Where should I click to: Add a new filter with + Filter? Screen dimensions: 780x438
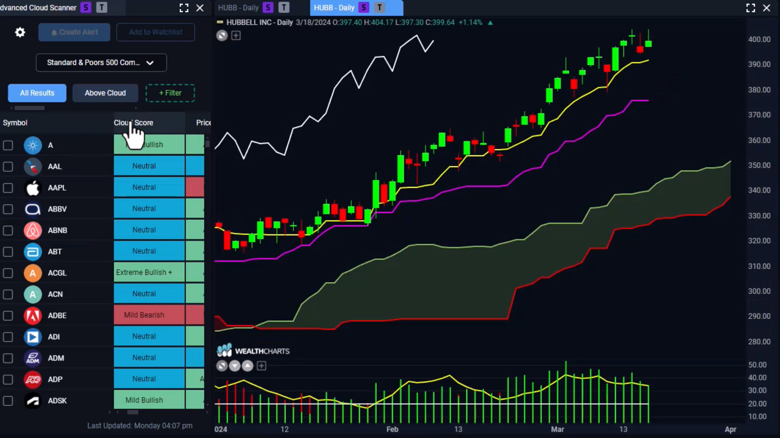(170, 93)
